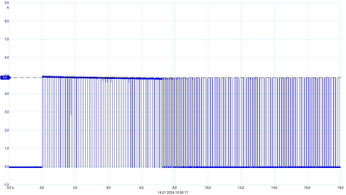Click the 4,9 cursor marker flag
The image size is (346, 195).
click(5, 77)
